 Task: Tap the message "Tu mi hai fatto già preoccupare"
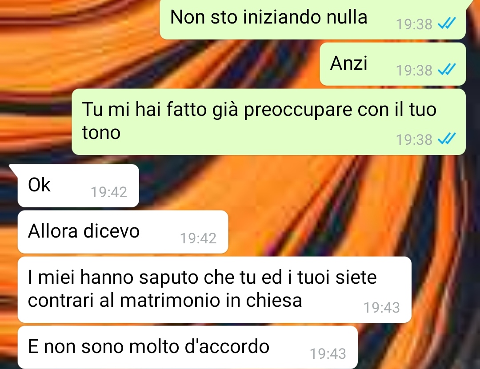pyautogui.click(x=269, y=122)
